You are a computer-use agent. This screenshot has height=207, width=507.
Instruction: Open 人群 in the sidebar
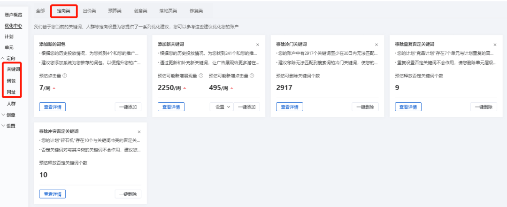(x=11, y=104)
